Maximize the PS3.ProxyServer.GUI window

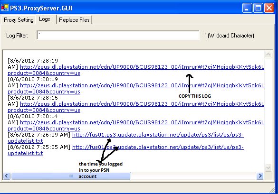(x=258, y=8)
